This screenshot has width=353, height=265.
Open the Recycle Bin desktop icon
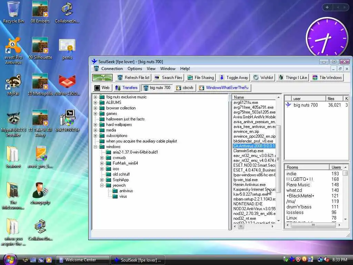click(13, 12)
